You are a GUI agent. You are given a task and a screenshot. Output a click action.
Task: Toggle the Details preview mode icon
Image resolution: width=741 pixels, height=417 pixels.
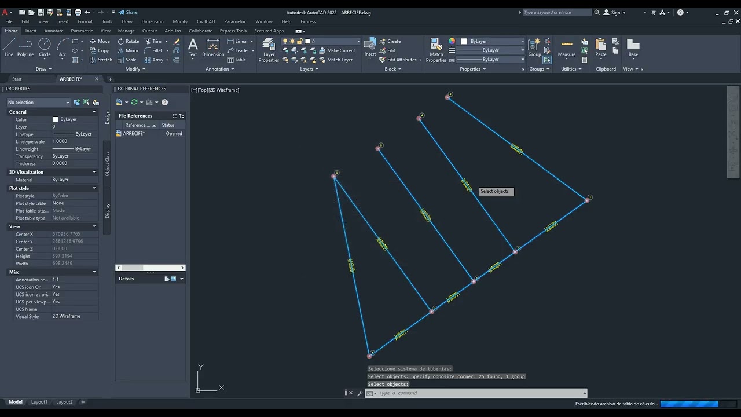point(174,279)
